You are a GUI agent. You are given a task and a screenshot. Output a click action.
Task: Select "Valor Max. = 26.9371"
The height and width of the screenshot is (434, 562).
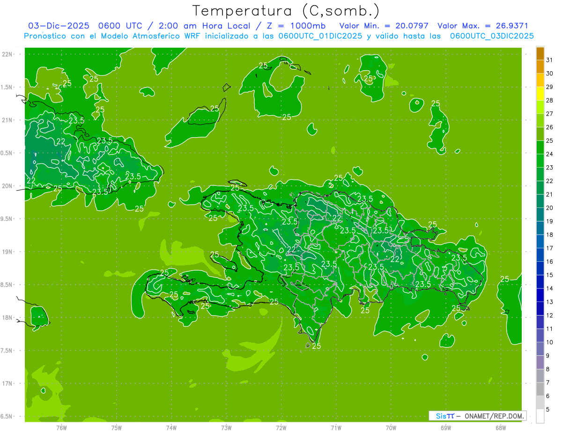482,26
